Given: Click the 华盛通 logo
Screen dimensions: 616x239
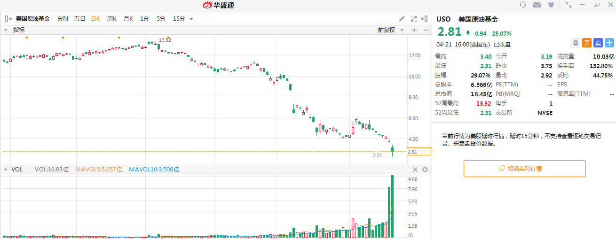Looking at the screenshot, I should click(218, 5).
